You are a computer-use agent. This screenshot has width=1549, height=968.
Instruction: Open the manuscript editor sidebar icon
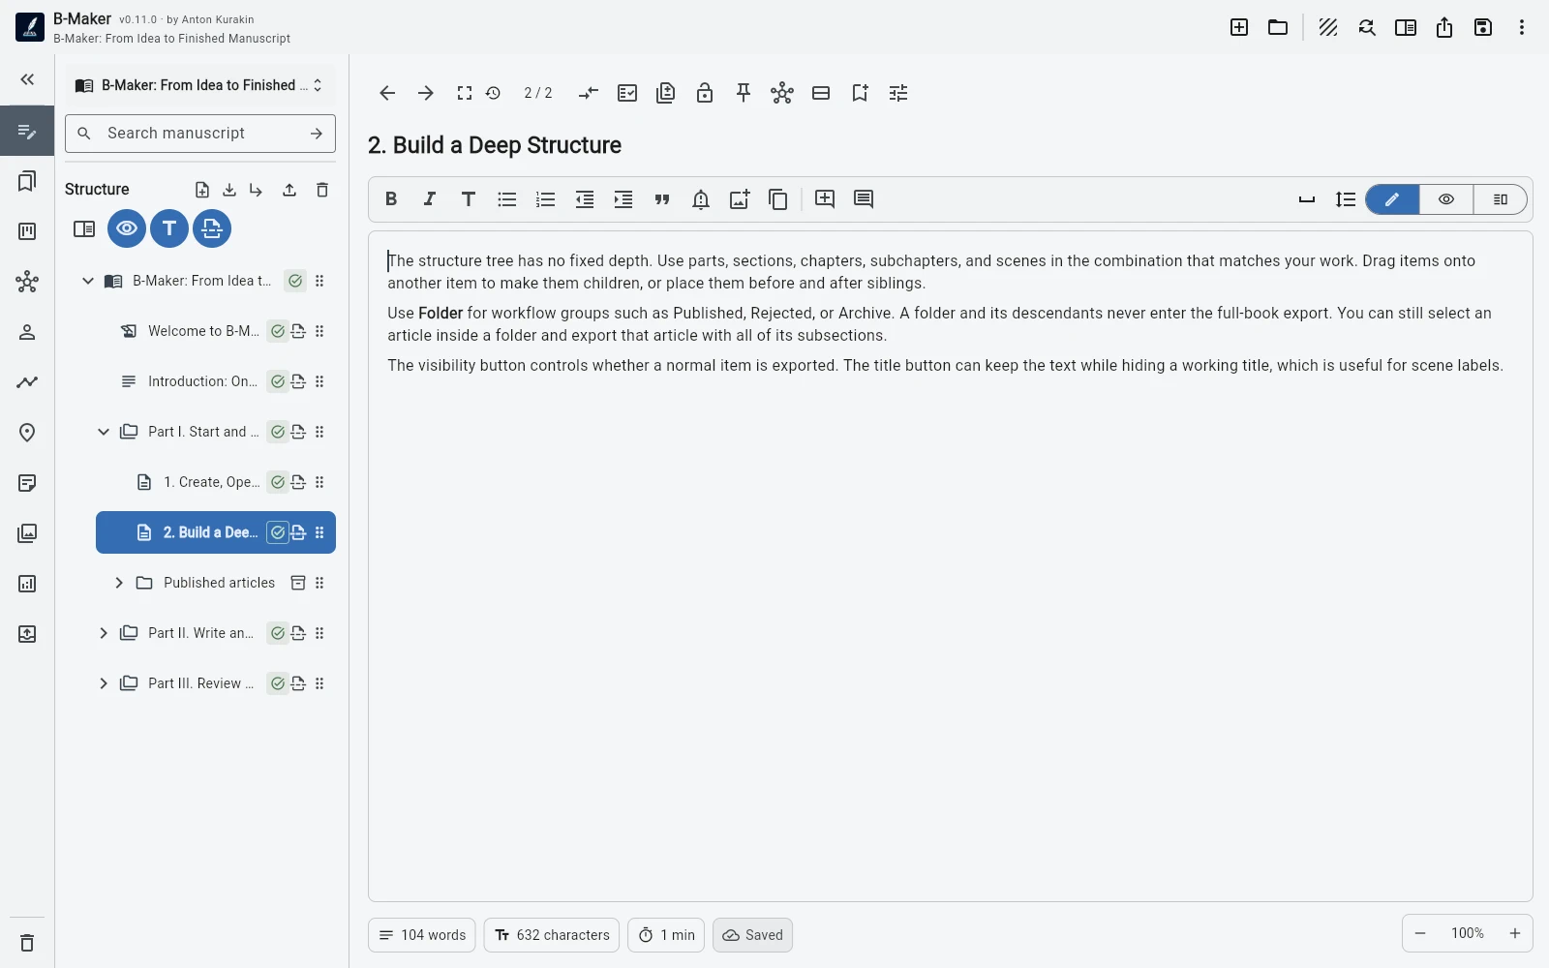tap(27, 131)
